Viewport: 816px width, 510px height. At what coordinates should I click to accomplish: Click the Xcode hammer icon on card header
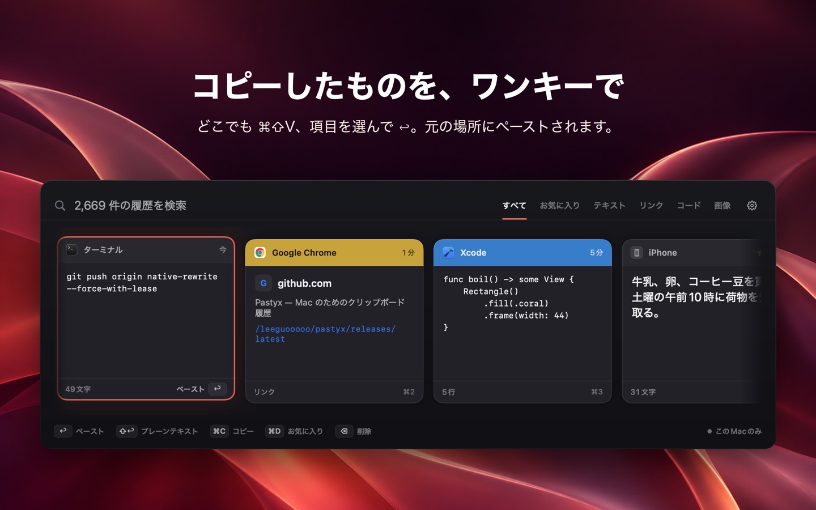pyautogui.click(x=448, y=253)
